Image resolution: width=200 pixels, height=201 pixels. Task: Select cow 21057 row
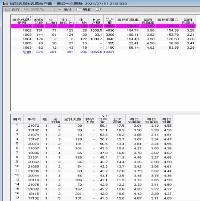pos(92,149)
